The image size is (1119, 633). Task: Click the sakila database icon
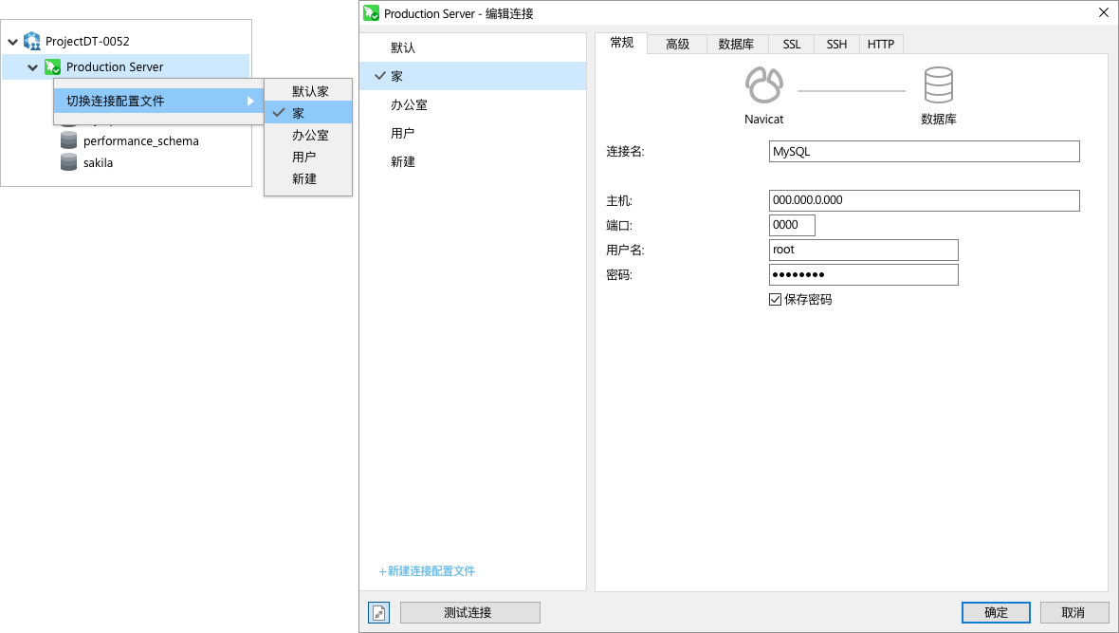tap(68, 162)
